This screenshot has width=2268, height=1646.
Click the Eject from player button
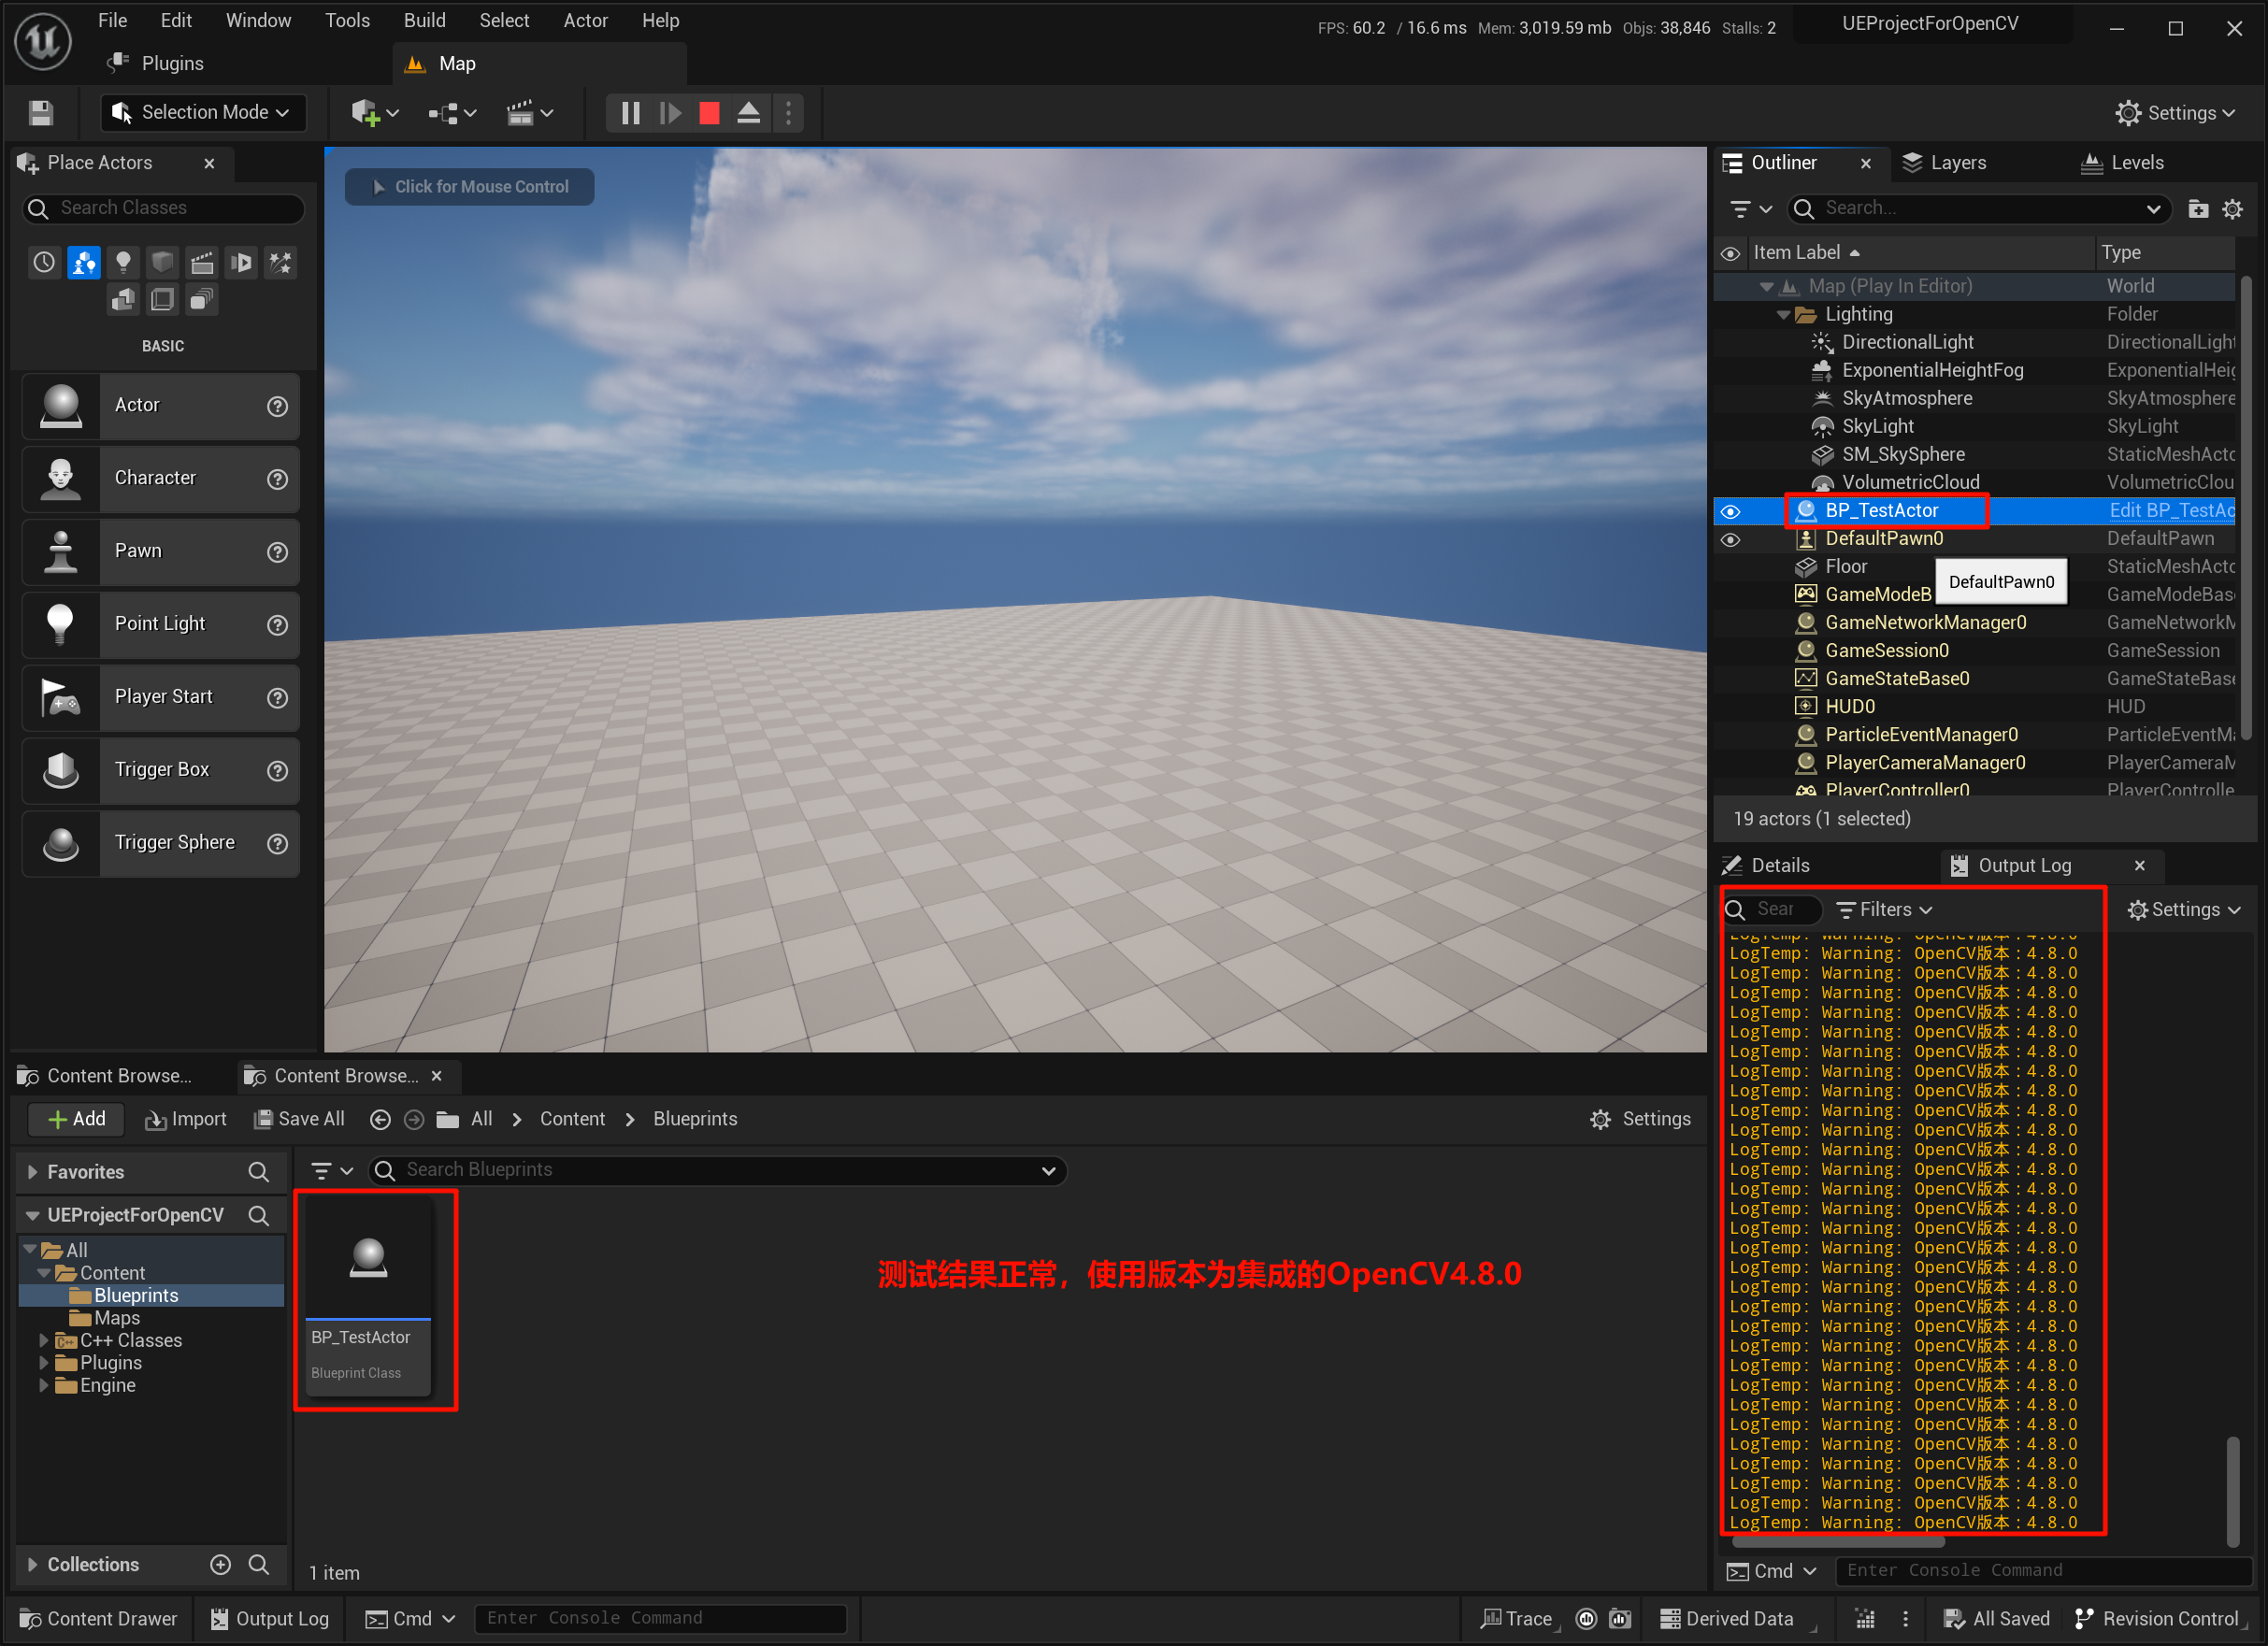point(748,113)
